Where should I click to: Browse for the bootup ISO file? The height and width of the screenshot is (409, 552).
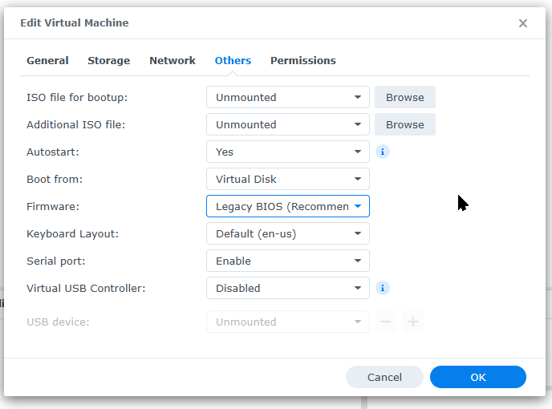404,97
